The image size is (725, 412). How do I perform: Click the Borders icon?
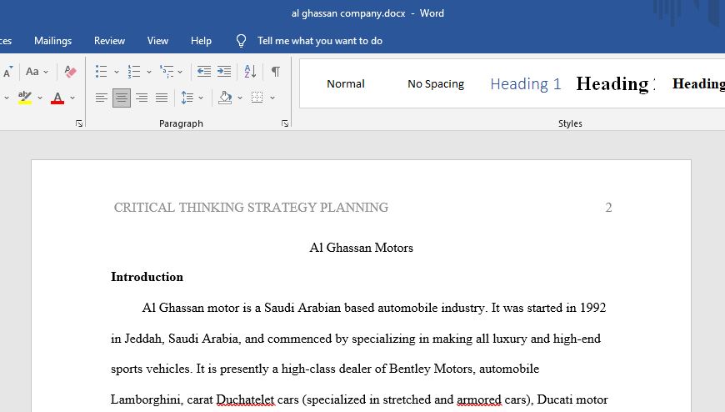point(257,98)
